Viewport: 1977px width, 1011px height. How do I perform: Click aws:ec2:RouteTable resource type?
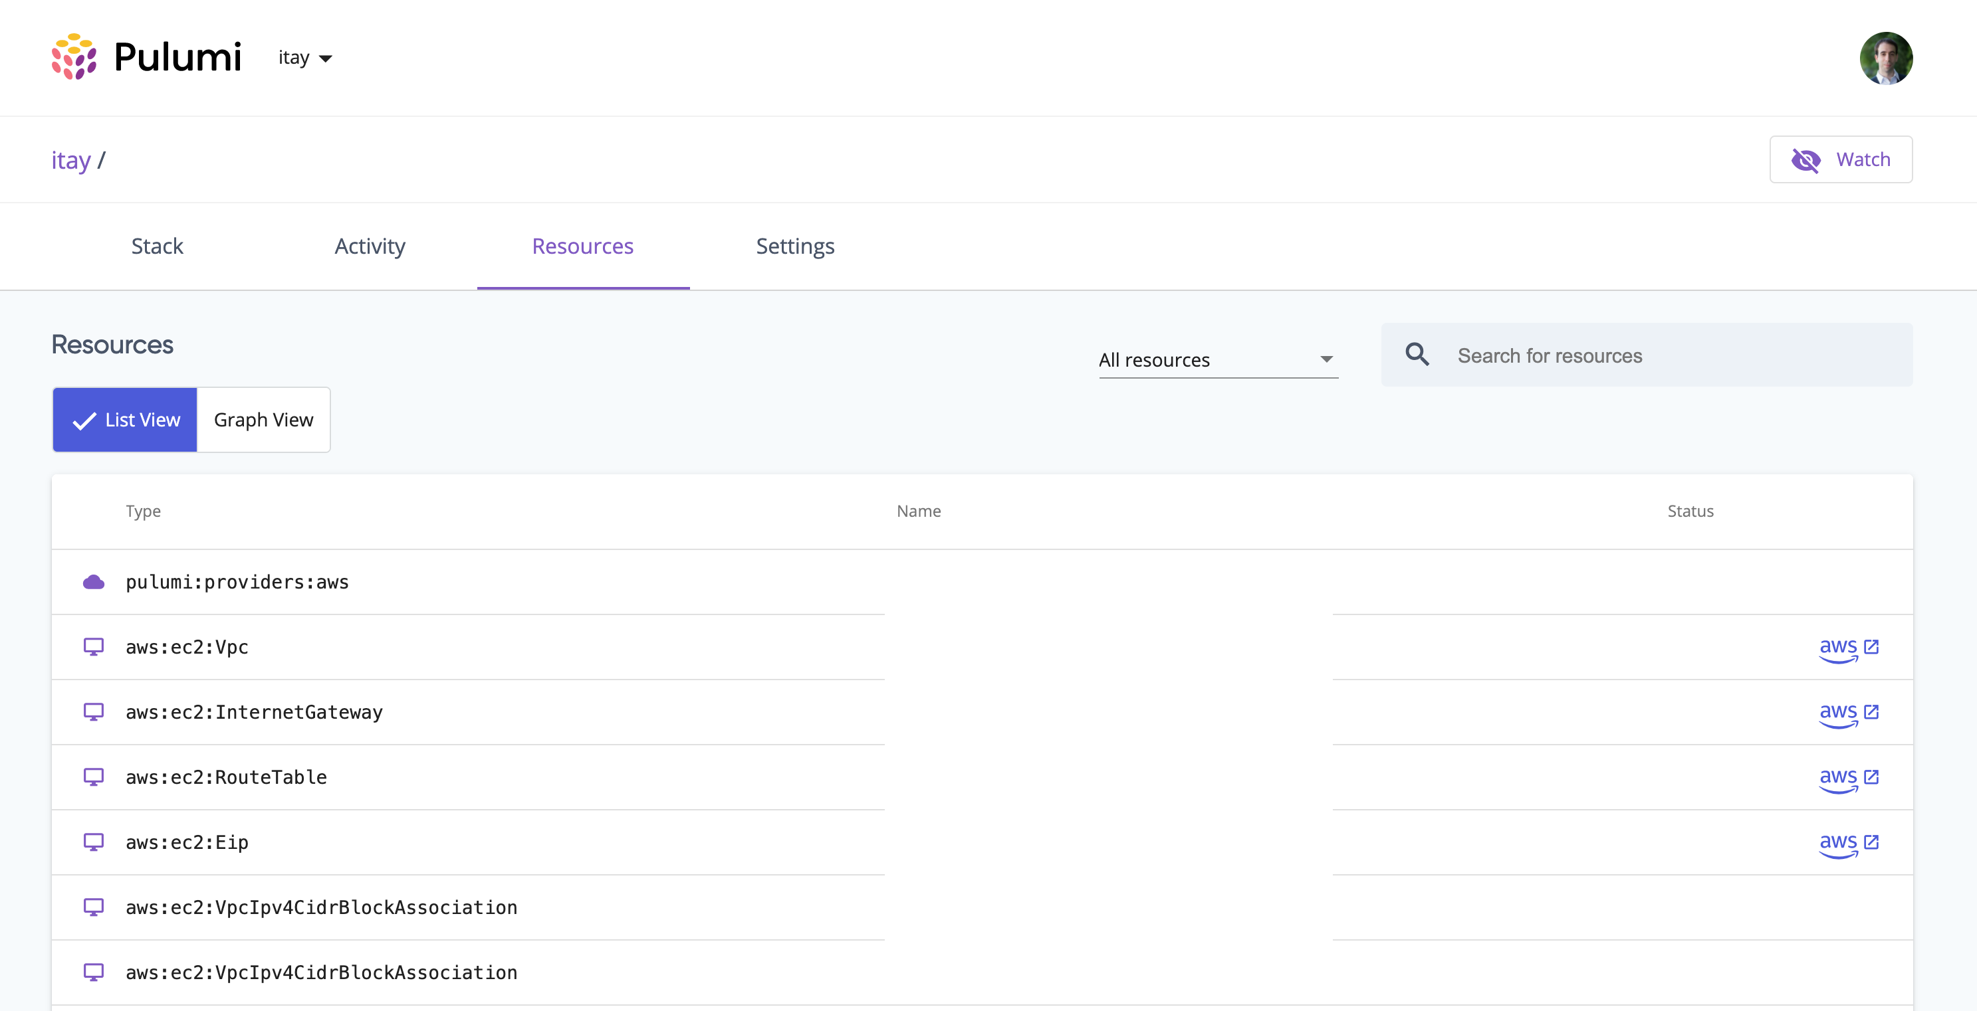point(225,778)
